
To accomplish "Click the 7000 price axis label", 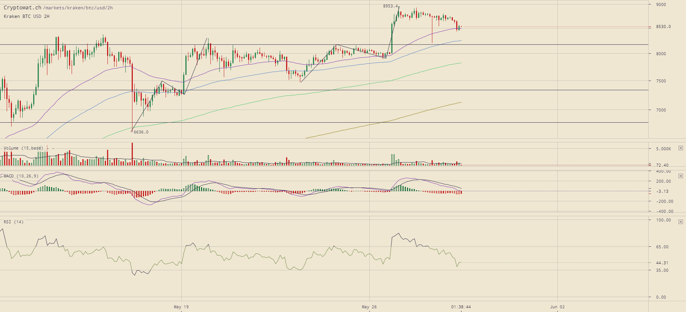I will pos(661,110).
